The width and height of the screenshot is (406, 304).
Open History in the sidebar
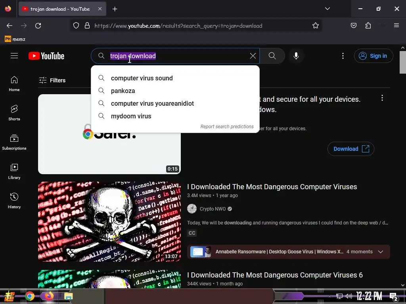(14, 201)
